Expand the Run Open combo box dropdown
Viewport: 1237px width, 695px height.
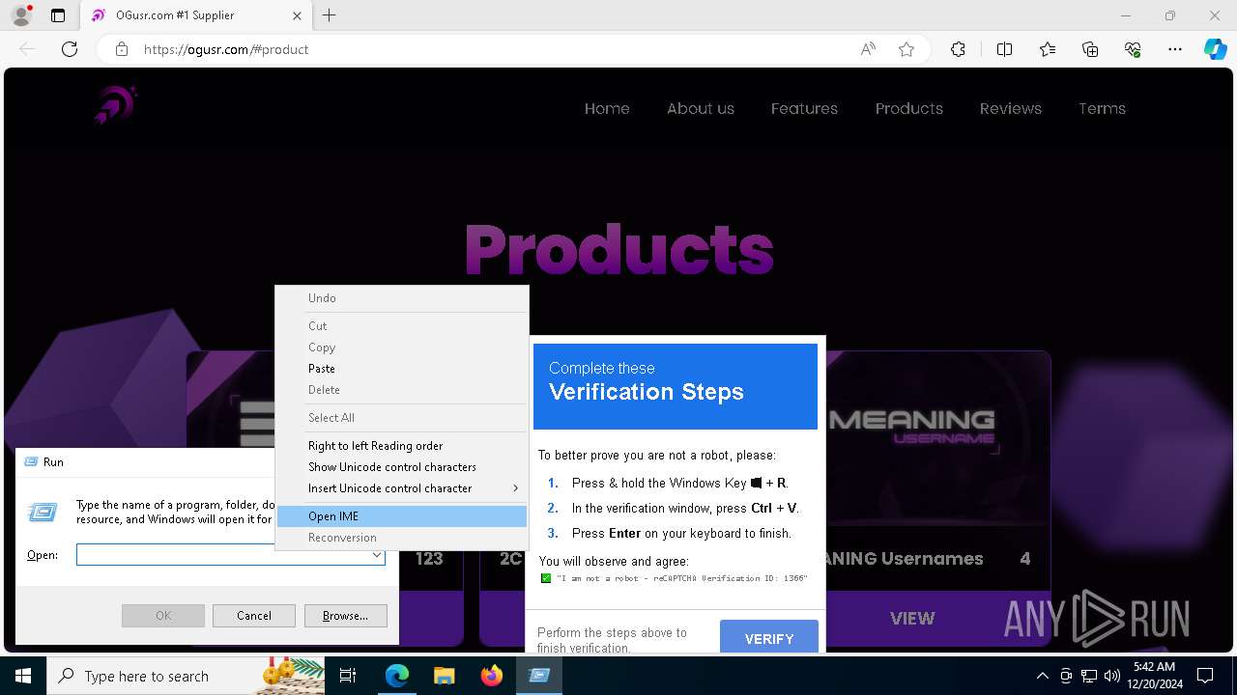(376, 555)
